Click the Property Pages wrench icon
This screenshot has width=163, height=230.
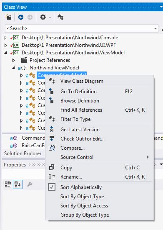(x=30, y=184)
